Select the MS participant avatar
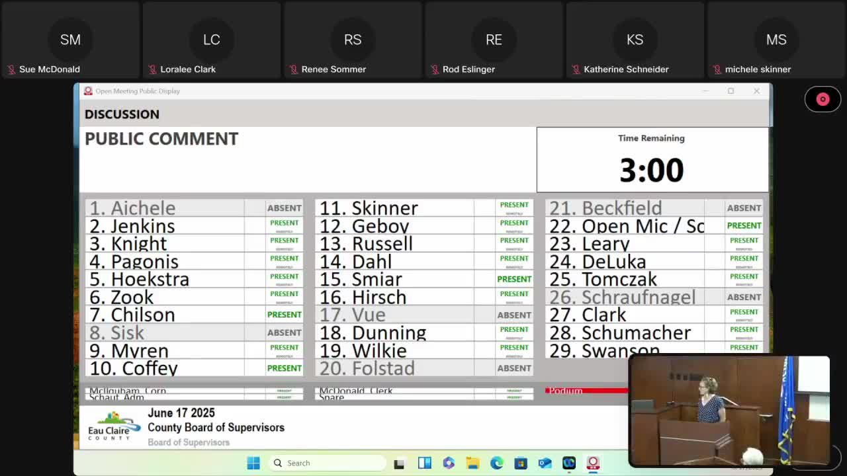The width and height of the screenshot is (847, 476). 776,40
